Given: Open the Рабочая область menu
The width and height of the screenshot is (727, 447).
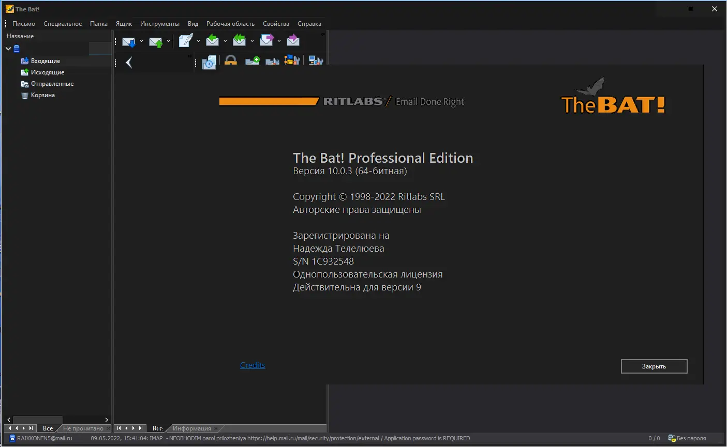Looking at the screenshot, I should [230, 24].
